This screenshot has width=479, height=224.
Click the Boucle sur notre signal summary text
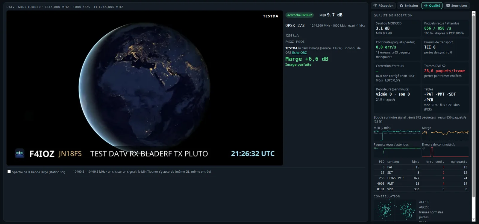[420, 119]
